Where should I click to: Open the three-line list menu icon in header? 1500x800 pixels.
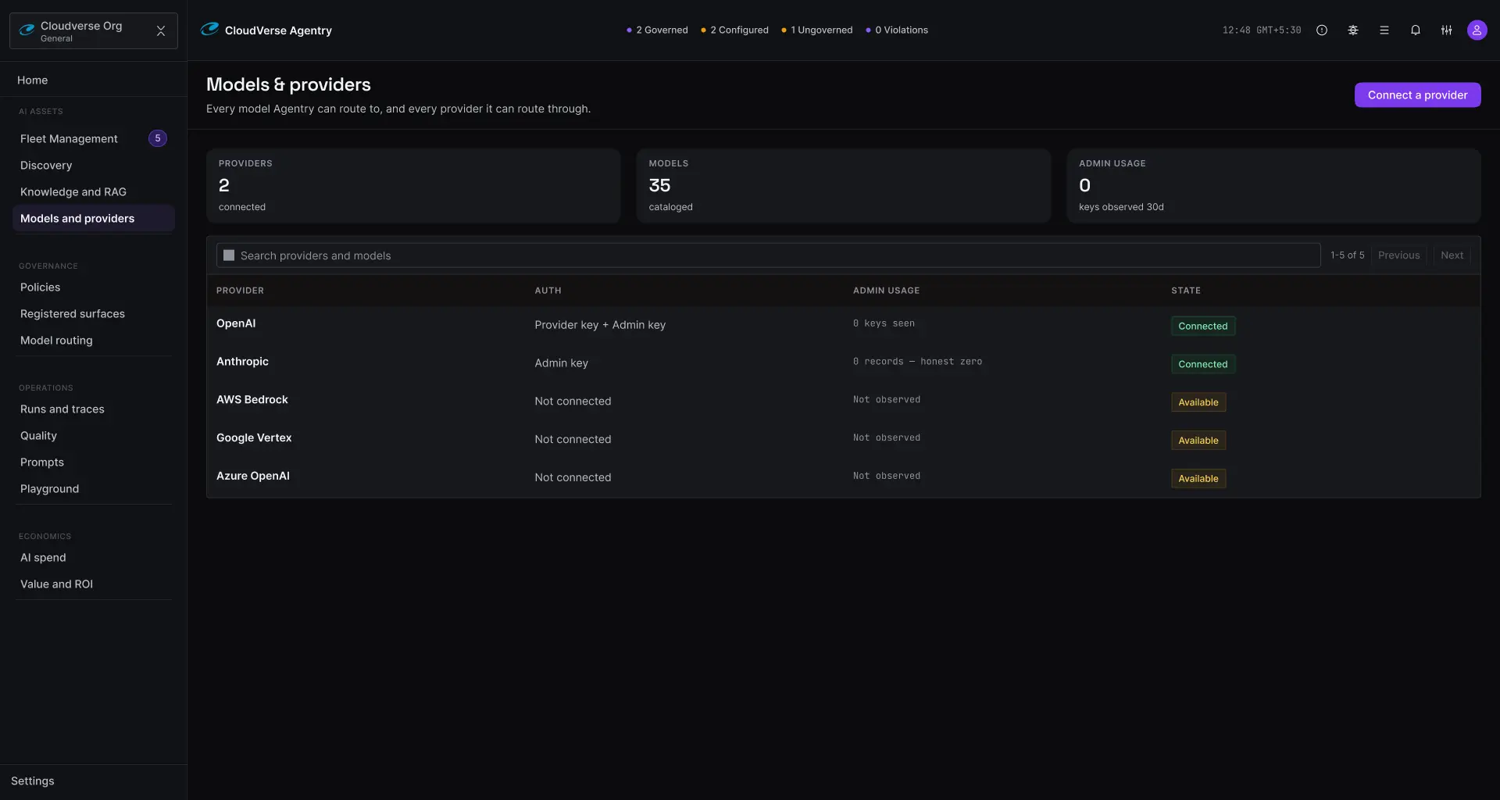pos(1384,30)
